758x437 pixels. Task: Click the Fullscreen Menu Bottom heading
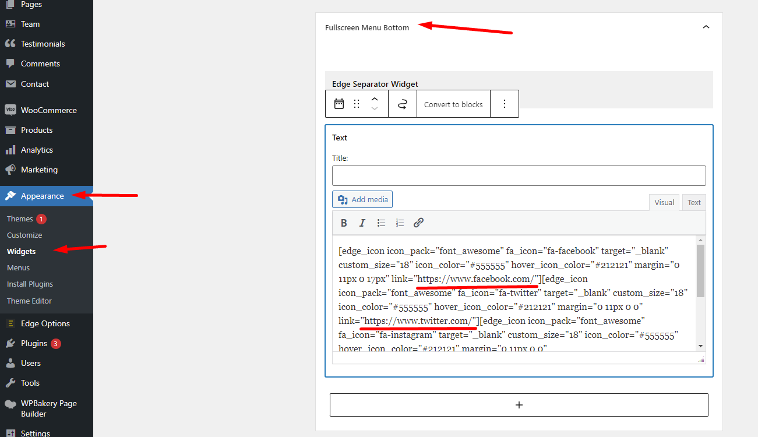pos(367,27)
